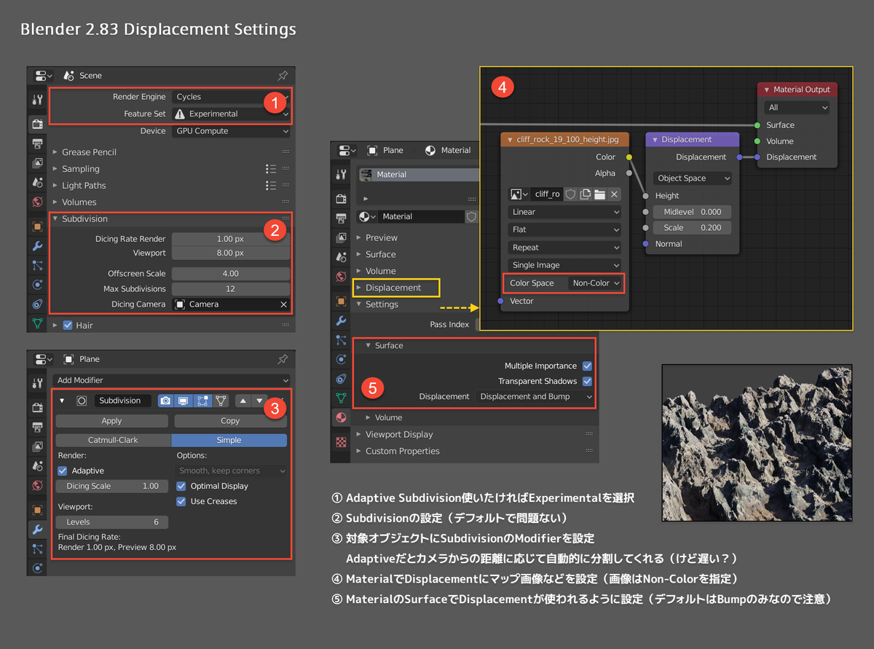Image resolution: width=874 pixels, height=649 pixels.
Task: Open Sampling presets list icon
Action: [271, 168]
